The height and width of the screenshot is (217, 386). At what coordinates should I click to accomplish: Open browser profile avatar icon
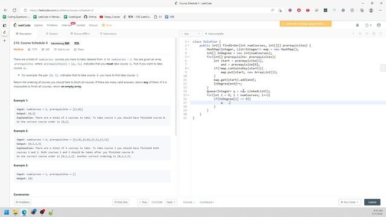[371, 10]
